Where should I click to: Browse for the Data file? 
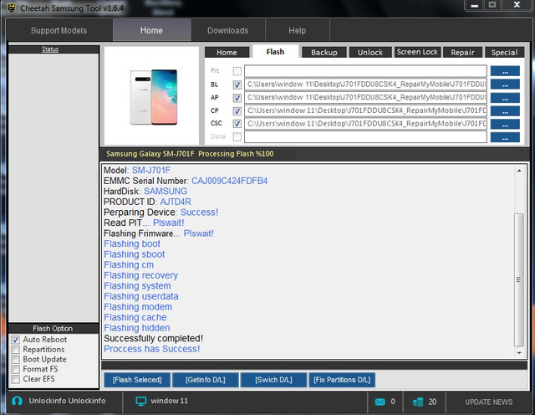[505, 137]
